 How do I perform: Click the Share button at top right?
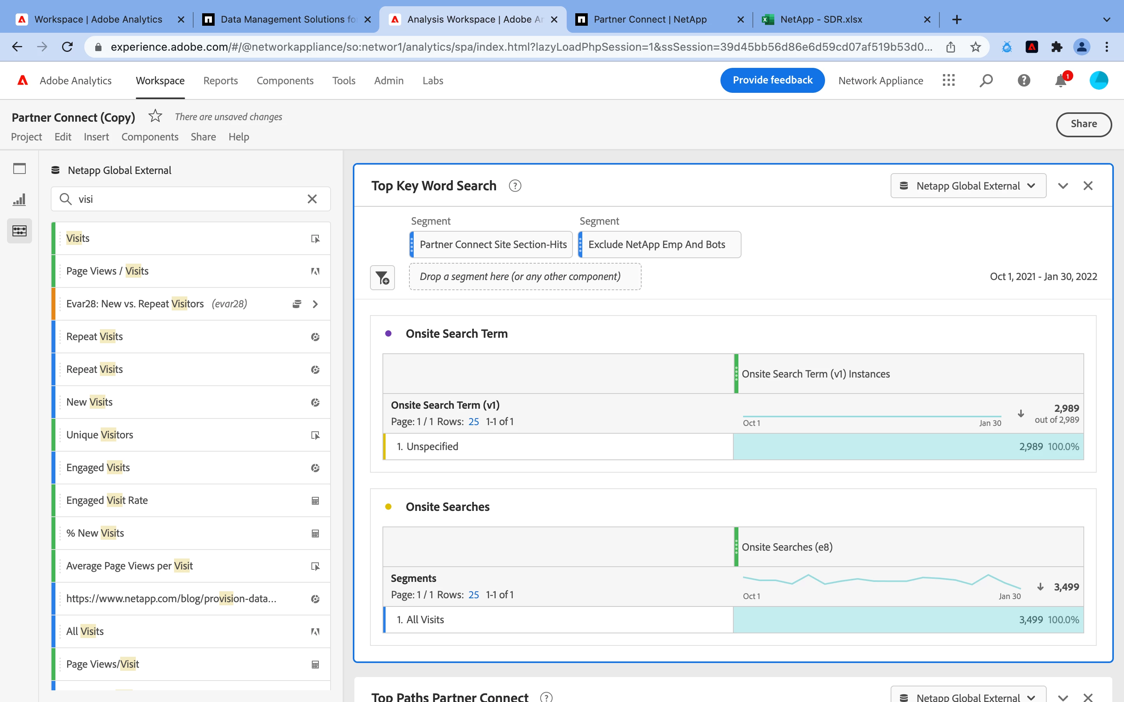click(x=1083, y=124)
